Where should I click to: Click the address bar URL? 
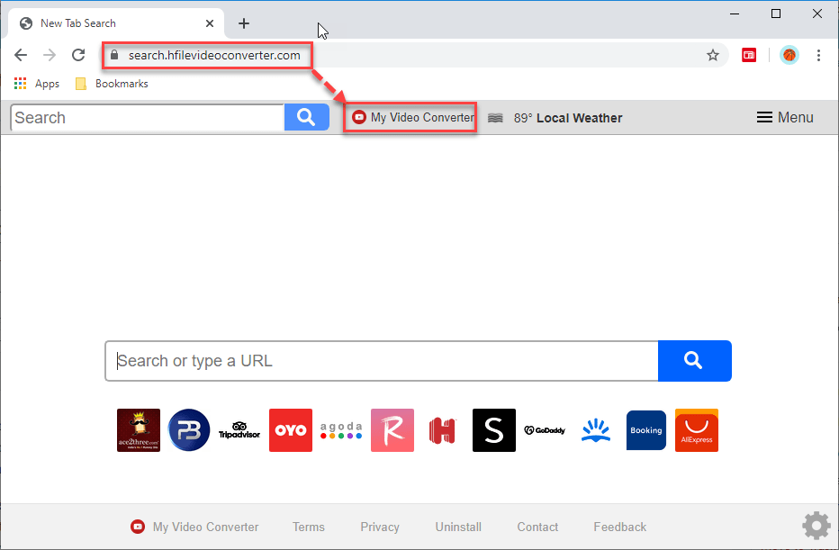pyautogui.click(x=214, y=55)
